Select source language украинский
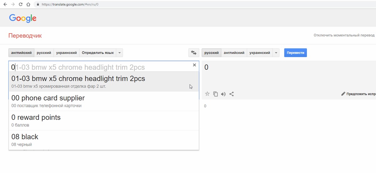This screenshot has height=173, width=376. [66, 53]
